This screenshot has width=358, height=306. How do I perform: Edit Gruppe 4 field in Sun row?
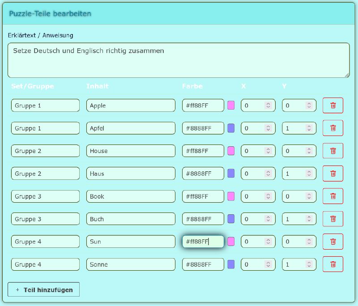point(46,242)
